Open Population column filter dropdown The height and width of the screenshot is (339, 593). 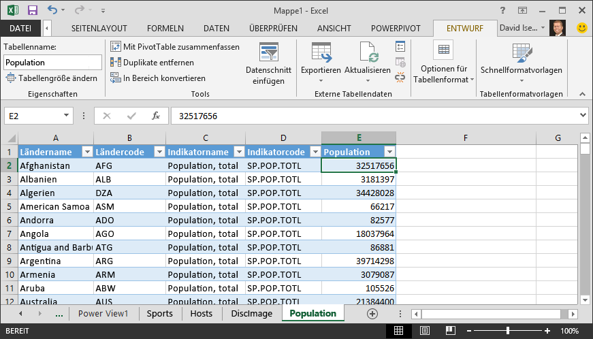coord(389,152)
